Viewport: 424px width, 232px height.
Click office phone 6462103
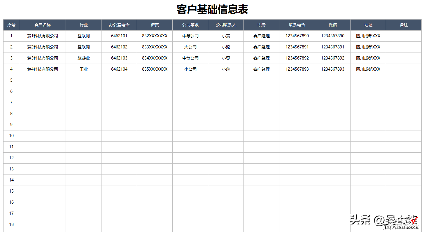[119, 58]
